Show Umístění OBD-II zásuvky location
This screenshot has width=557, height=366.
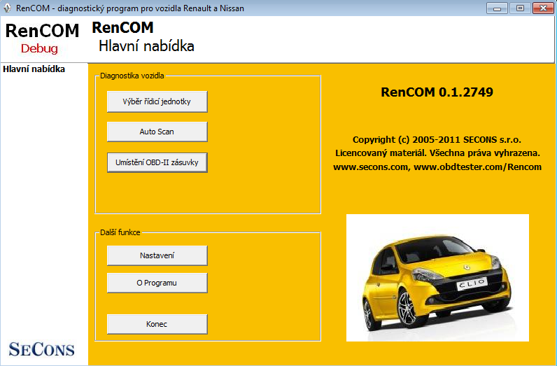coord(157,163)
